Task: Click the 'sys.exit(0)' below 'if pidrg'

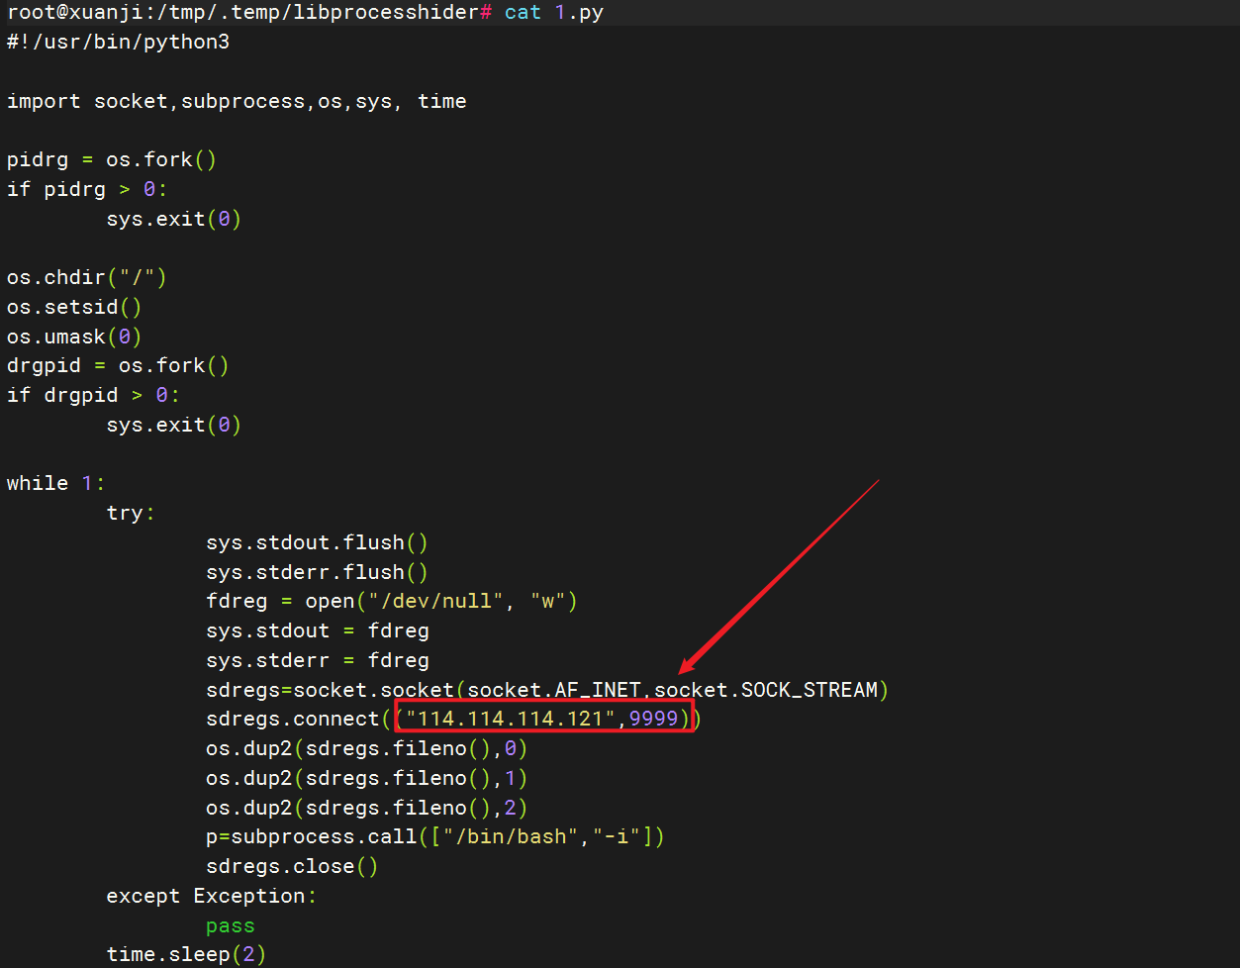Action: point(174,219)
